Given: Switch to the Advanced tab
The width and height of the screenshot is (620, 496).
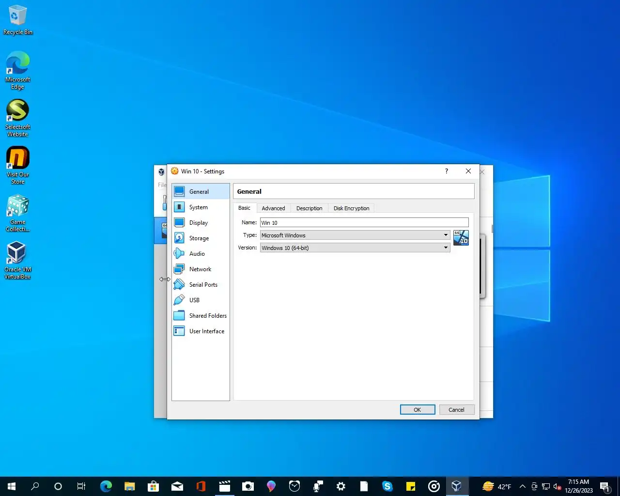Looking at the screenshot, I should tap(273, 208).
